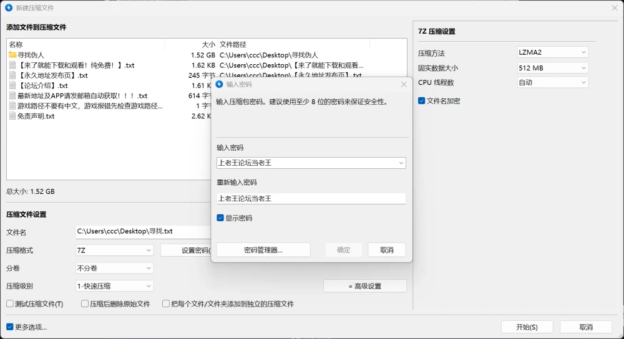Open the 固实数据大小 512 MB dropdown
The width and height of the screenshot is (624, 339).
(552, 68)
